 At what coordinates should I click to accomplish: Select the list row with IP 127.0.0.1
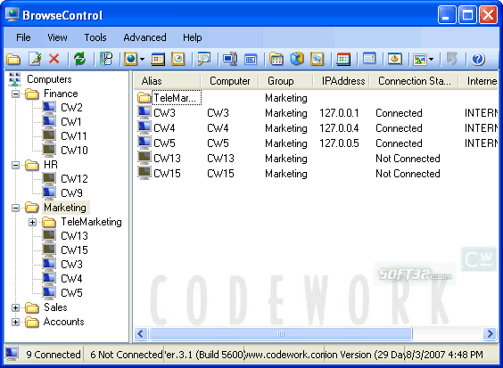click(316, 113)
